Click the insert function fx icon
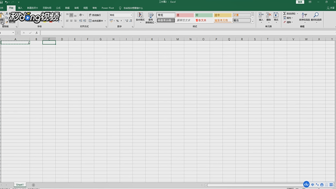 pyautogui.click(x=37, y=33)
